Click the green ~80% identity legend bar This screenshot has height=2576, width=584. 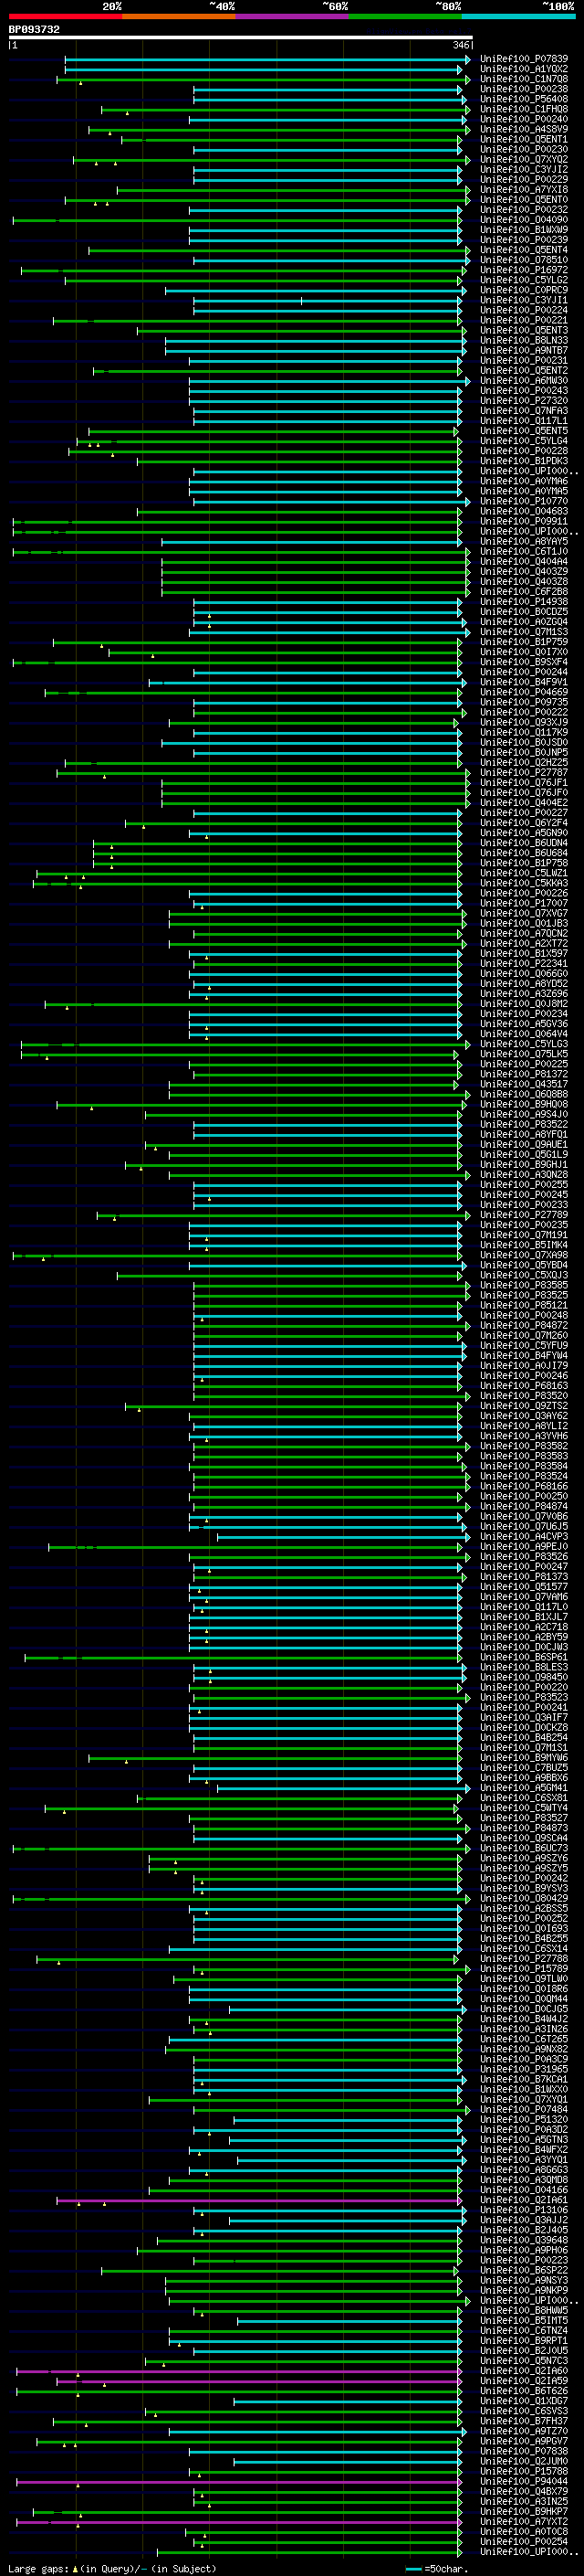tap(405, 16)
